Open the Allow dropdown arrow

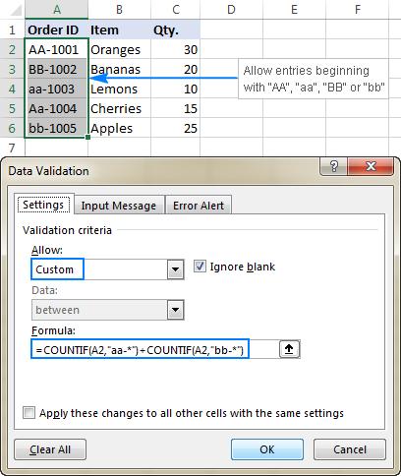(x=176, y=269)
